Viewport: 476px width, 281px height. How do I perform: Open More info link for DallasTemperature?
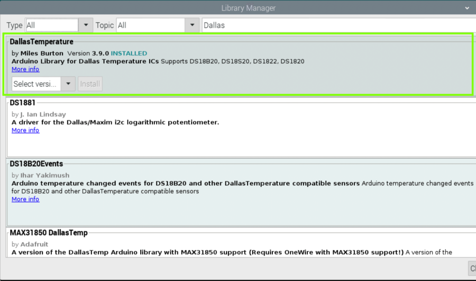(25, 69)
